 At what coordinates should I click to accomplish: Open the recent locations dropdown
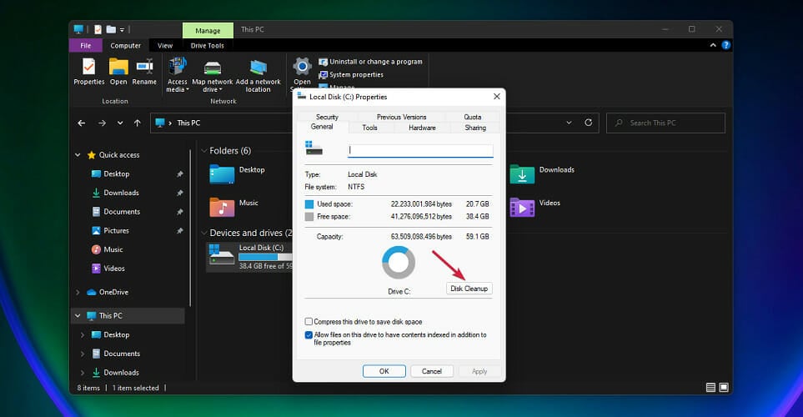[x=120, y=123]
